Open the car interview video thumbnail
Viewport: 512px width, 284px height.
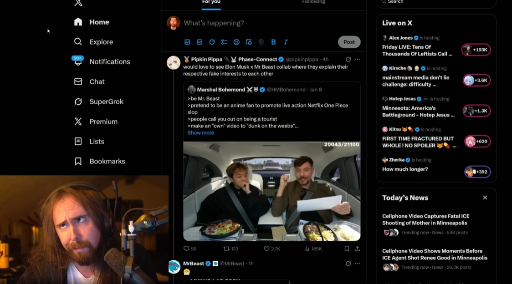[x=271, y=191]
